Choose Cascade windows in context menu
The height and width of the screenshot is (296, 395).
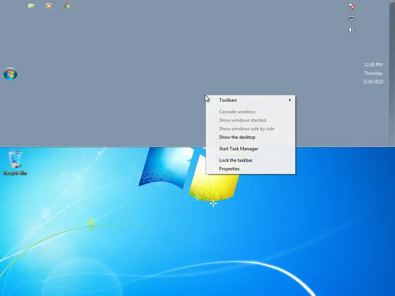pyautogui.click(x=251, y=112)
